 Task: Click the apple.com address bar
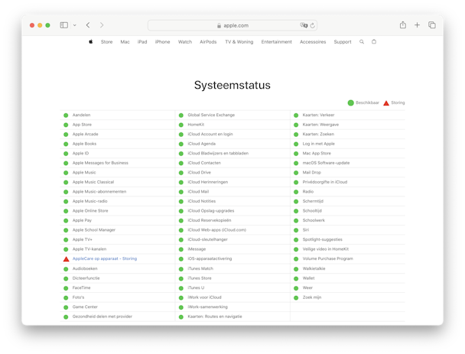coord(232,25)
